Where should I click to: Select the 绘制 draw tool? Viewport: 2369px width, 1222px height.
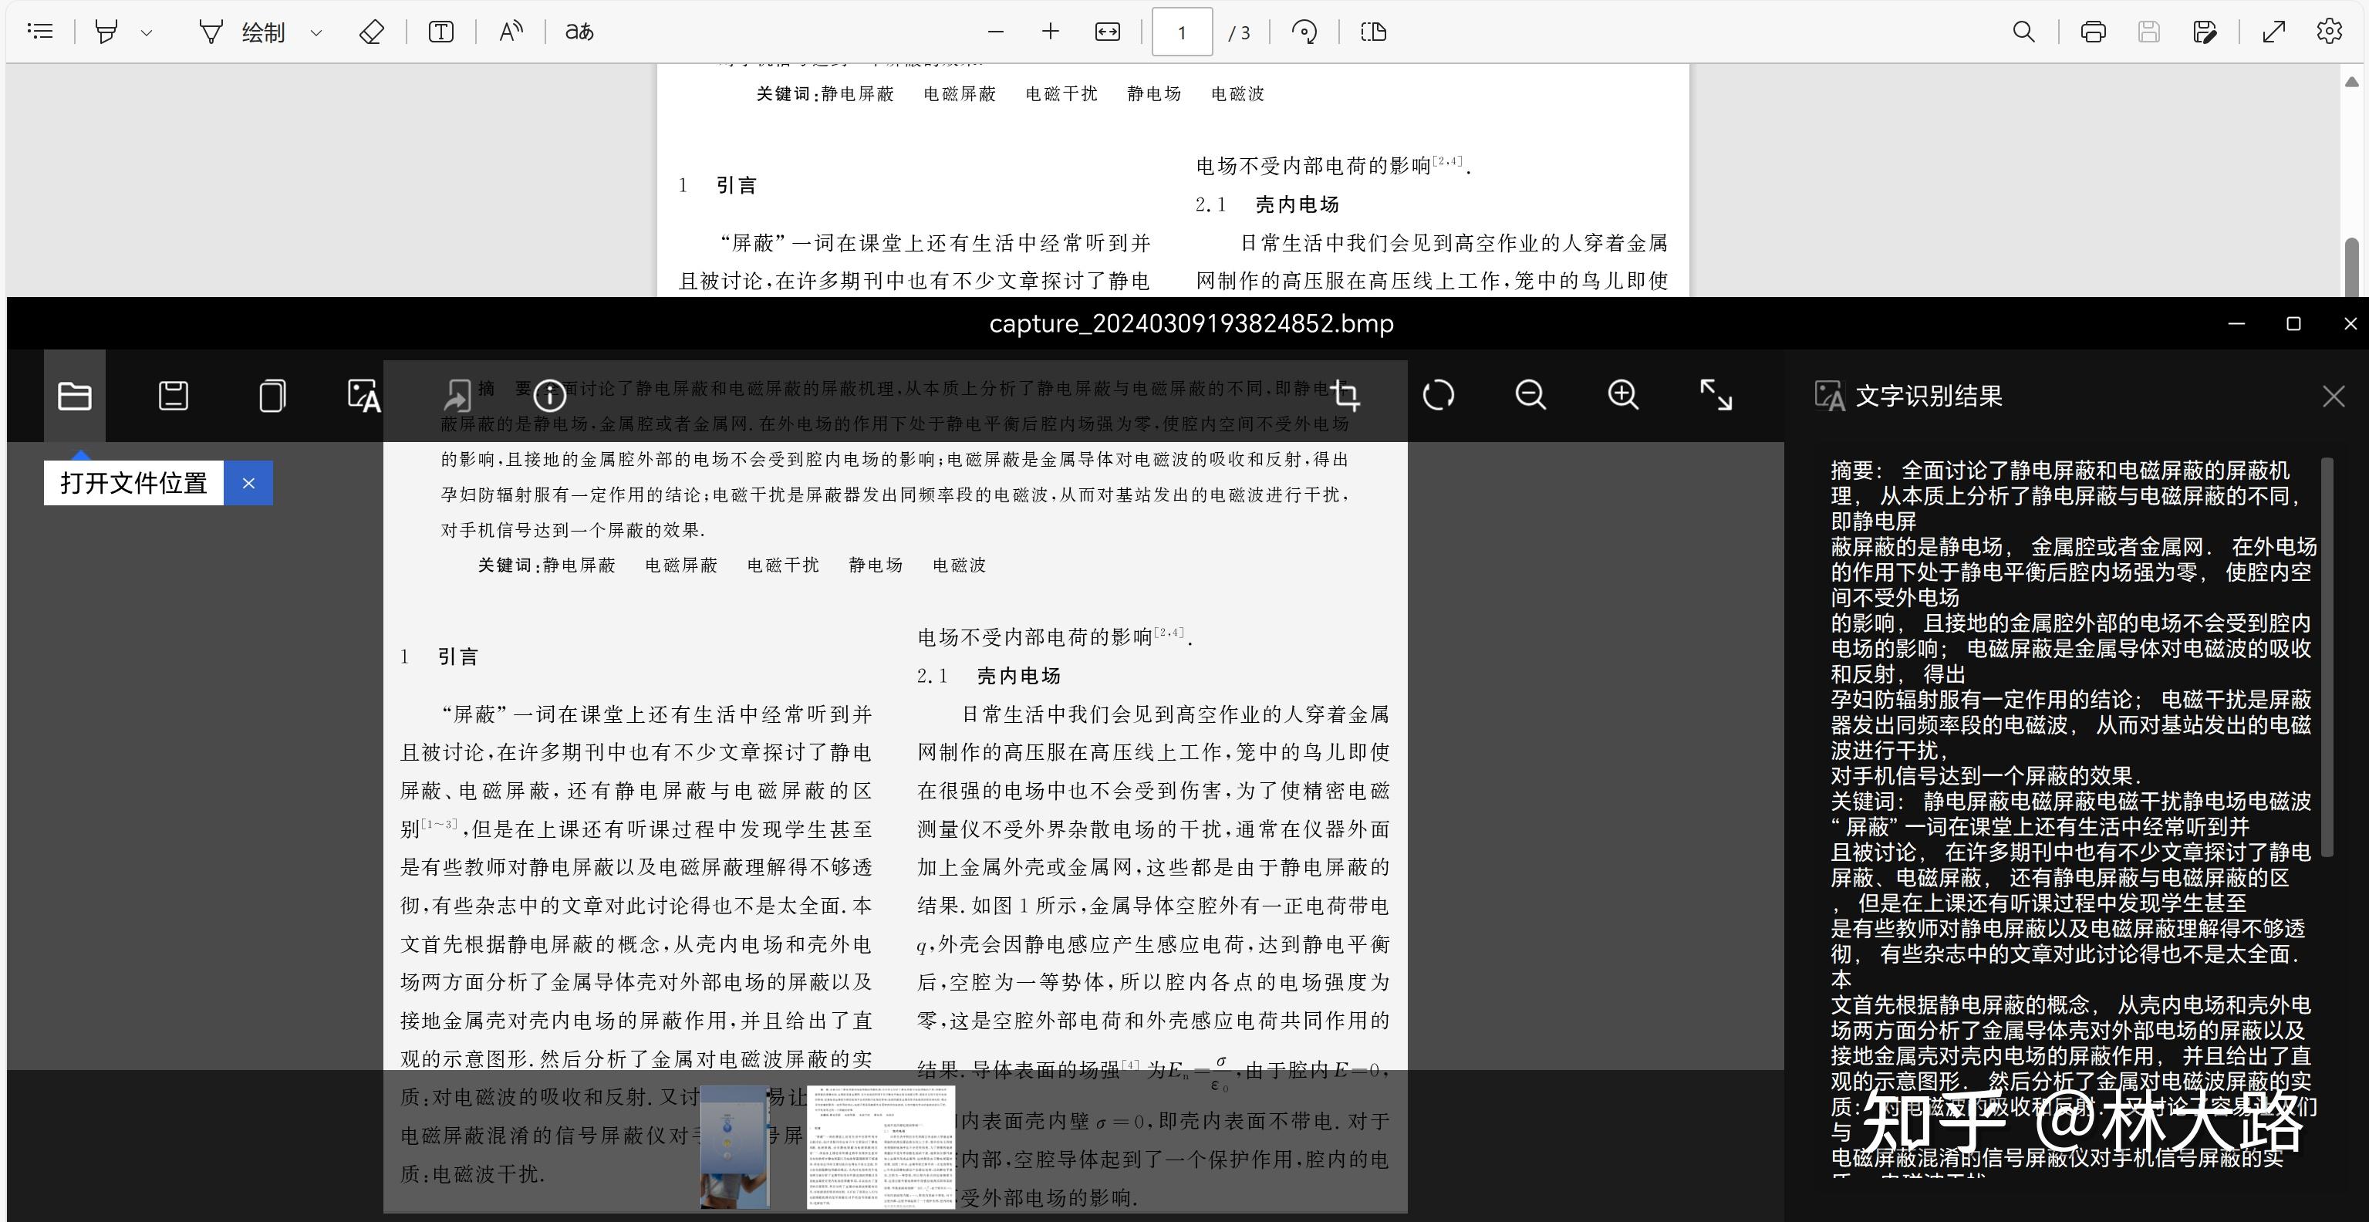point(243,33)
